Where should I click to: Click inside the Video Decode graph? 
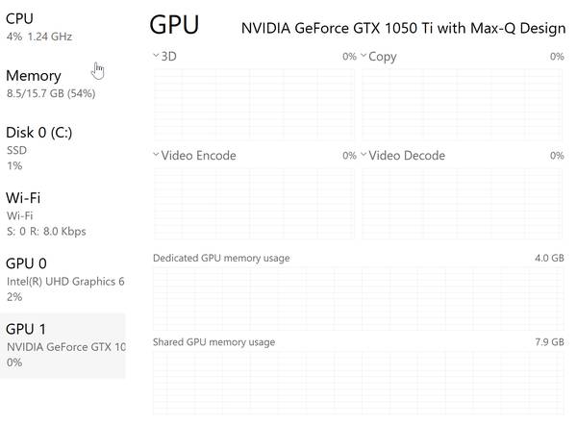(463, 203)
